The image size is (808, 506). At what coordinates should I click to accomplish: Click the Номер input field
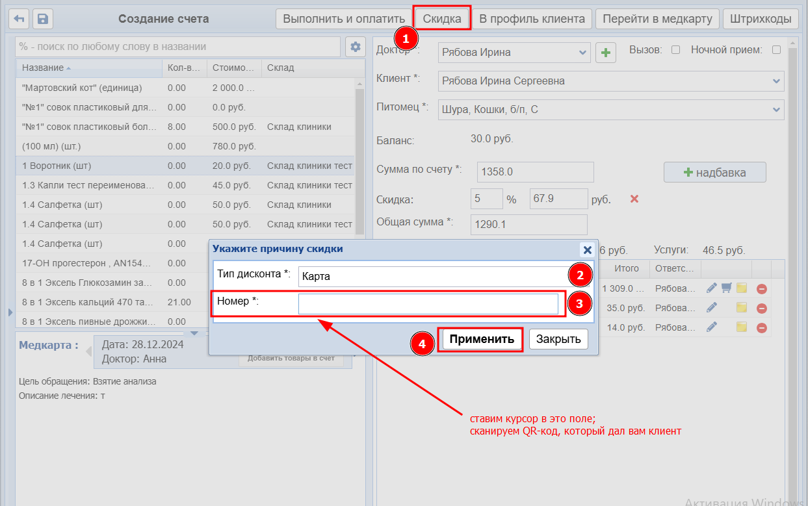coord(428,304)
